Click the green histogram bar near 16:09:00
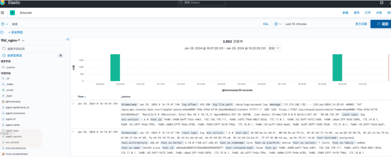Viewport: 391px width, 157px height. tap(115, 67)
